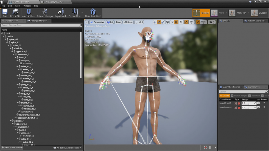Click the Perspective viewport button
269x151 pixels.
click(97, 22)
